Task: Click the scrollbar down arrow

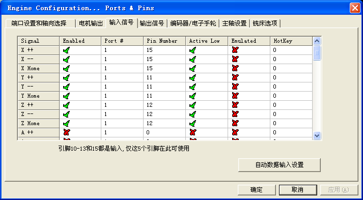Action: 317,135
